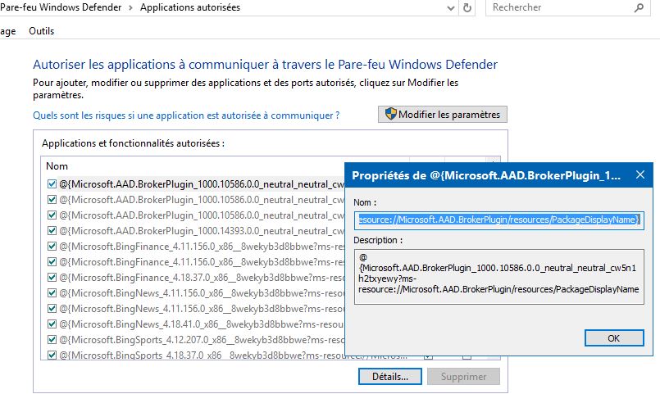
Task: Open the Outils menu
Action: pyautogui.click(x=41, y=31)
